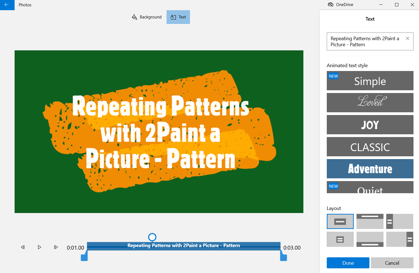Select the Text tool tab
Viewport: 419px width, 273px height.
[x=178, y=17]
